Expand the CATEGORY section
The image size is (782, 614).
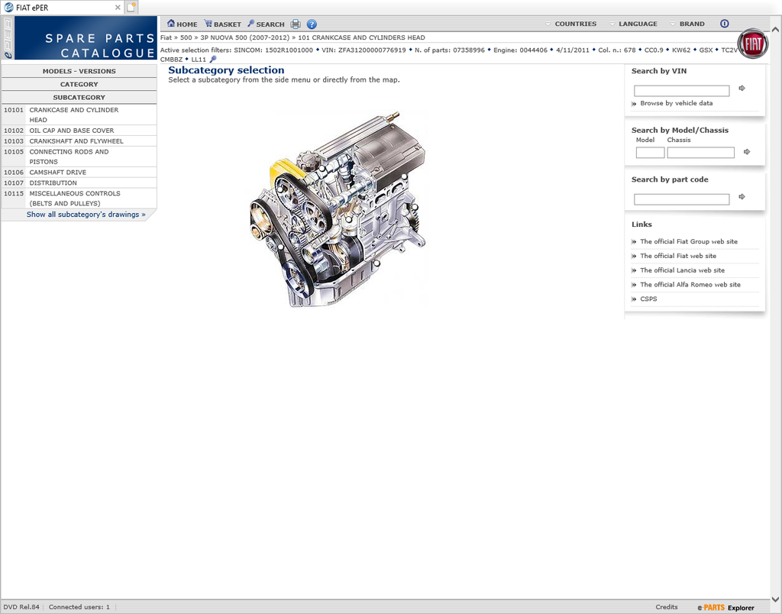79,84
